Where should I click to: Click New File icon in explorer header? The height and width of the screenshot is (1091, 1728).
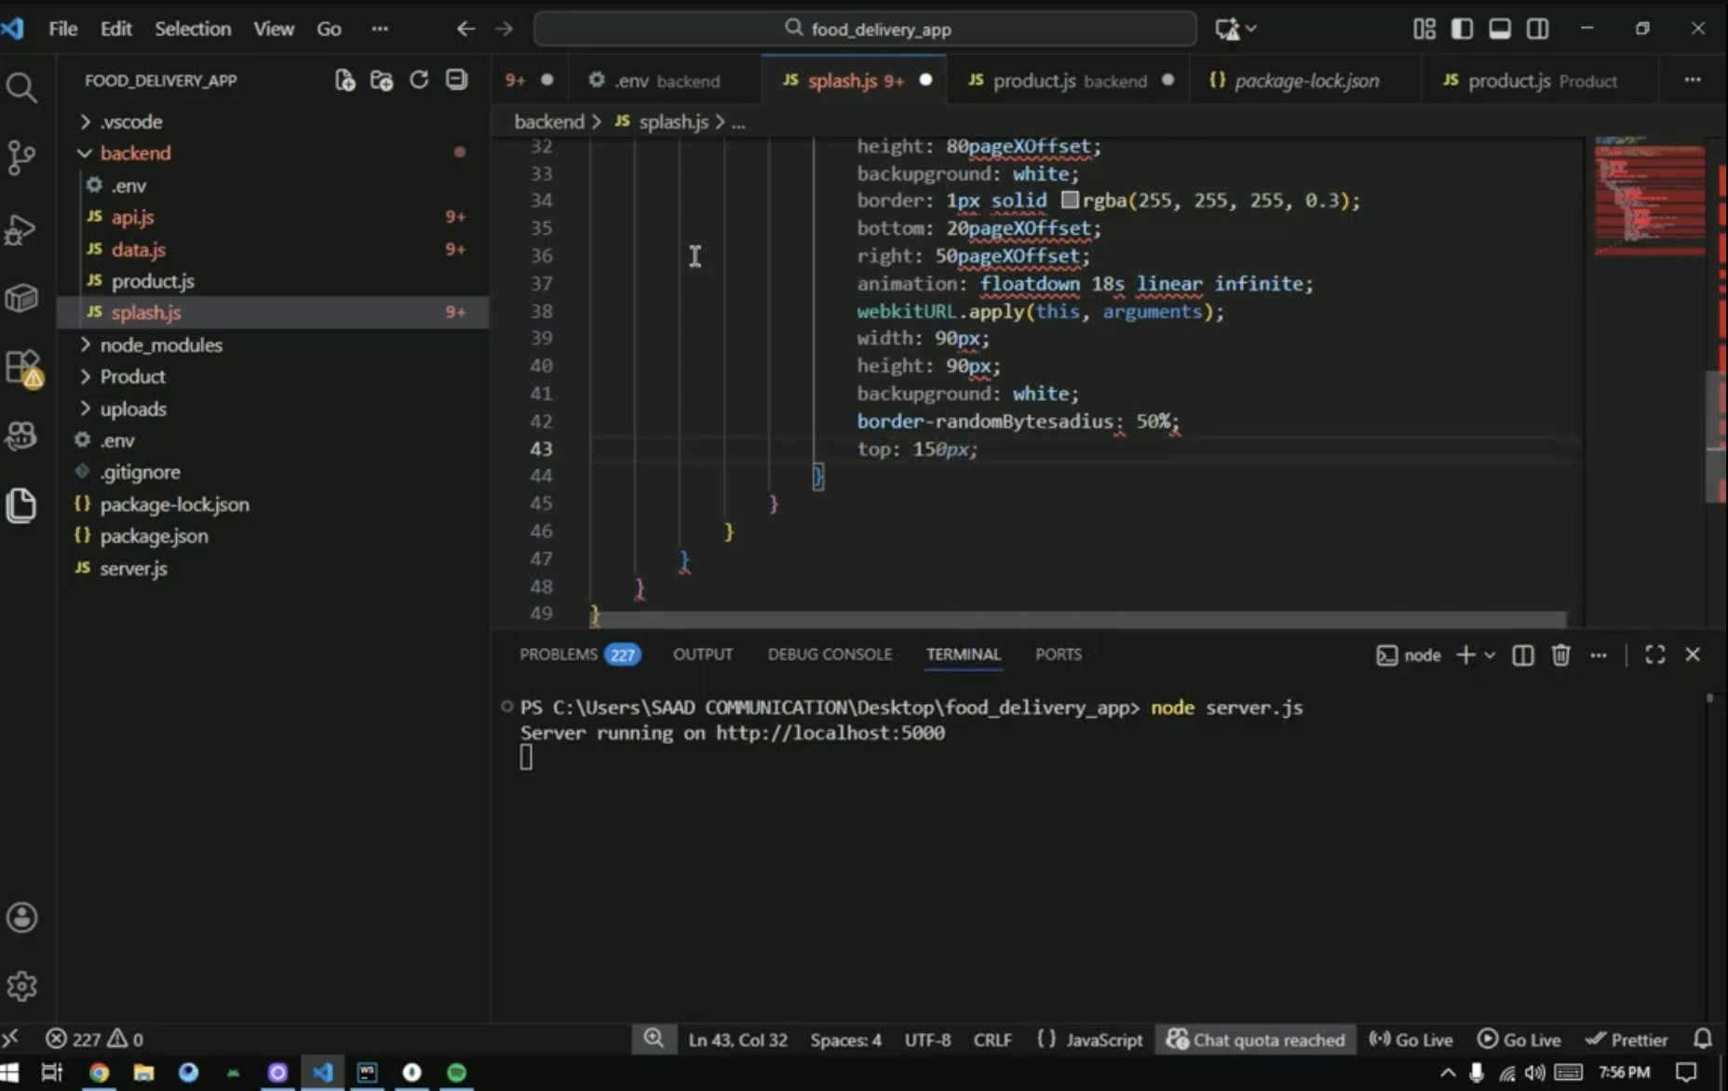pyautogui.click(x=344, y=80)
